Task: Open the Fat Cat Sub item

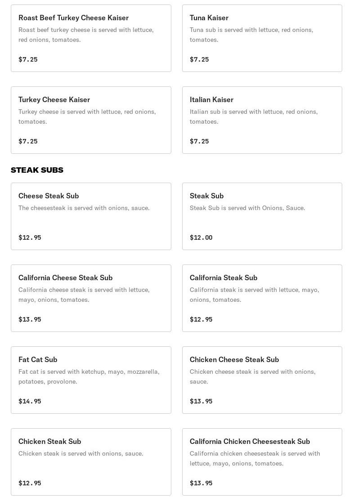Action: point(91,380)
